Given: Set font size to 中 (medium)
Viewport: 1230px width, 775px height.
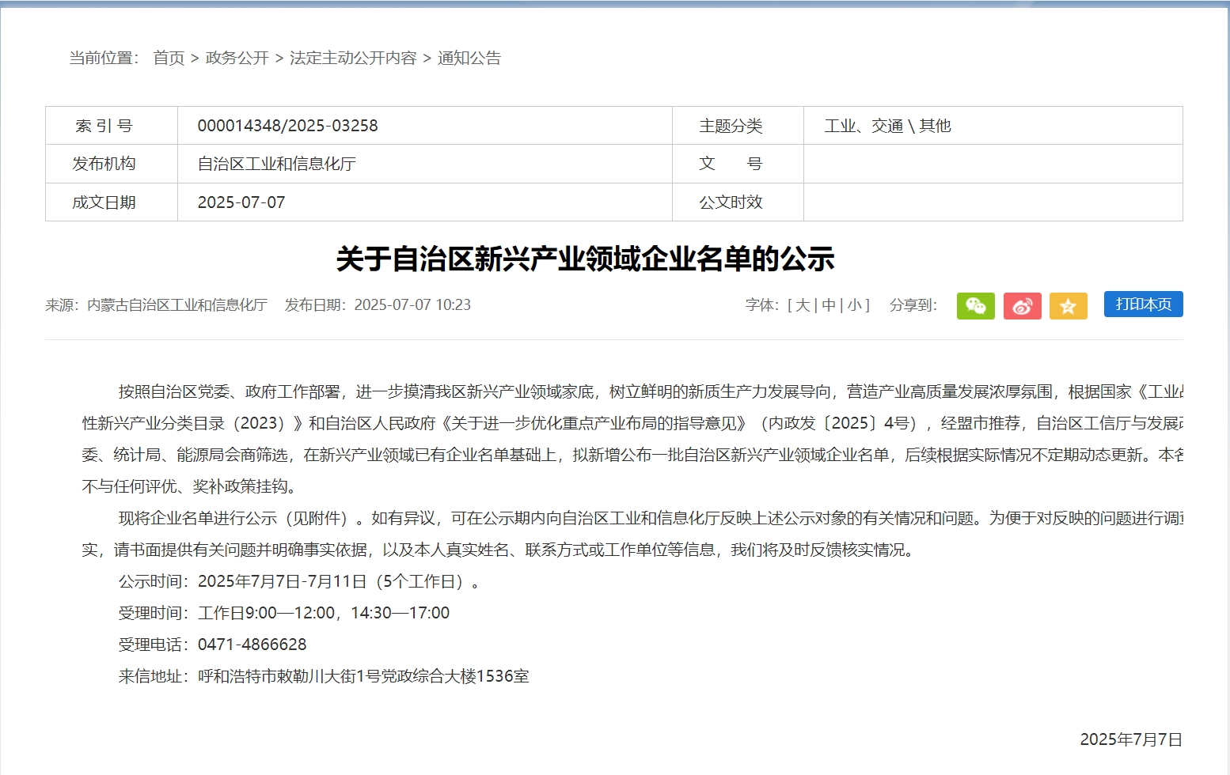Looking at the screenshot, I should [x=829, y=305].
